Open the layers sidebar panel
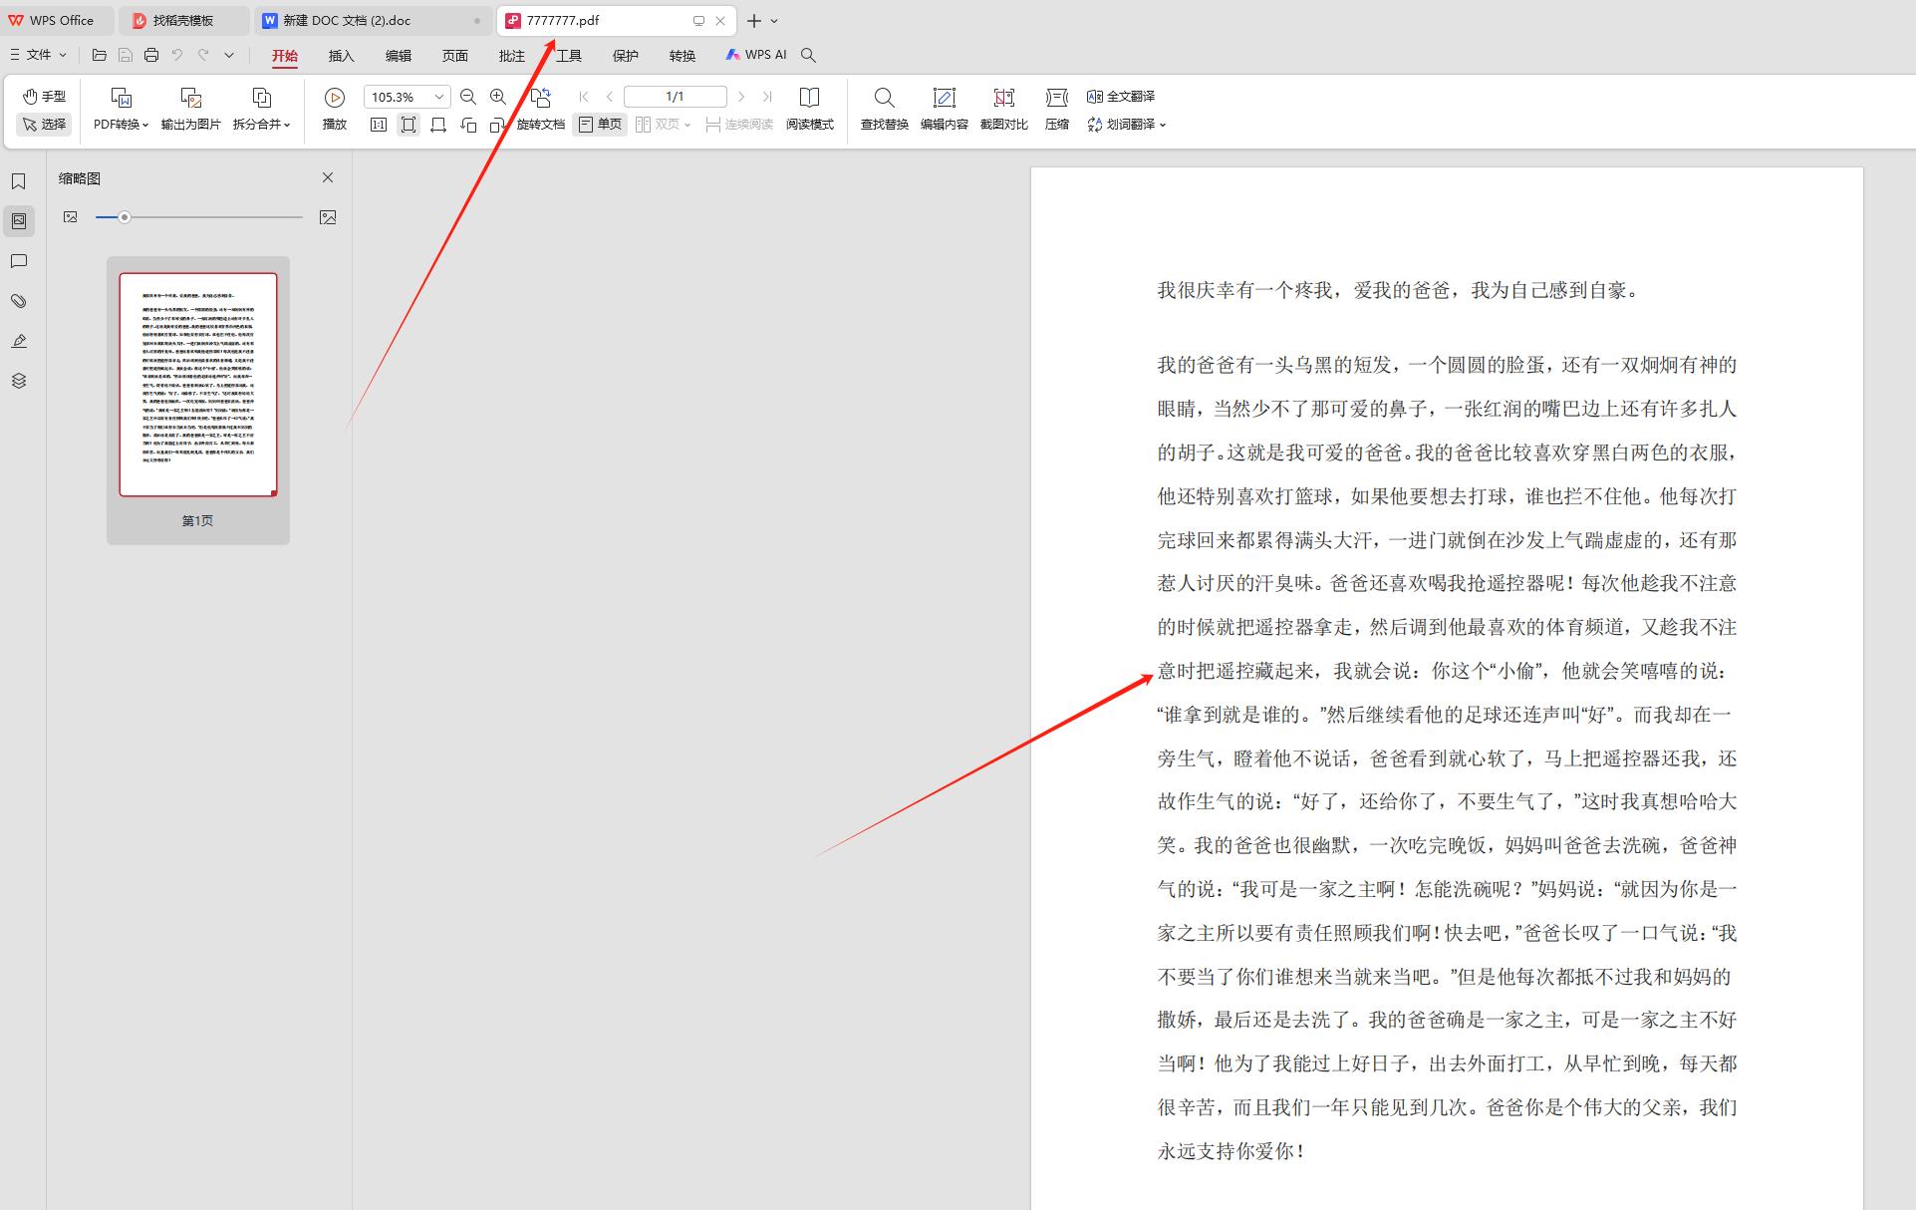This screenshot has width=1916, height=1210. [19, 381]
